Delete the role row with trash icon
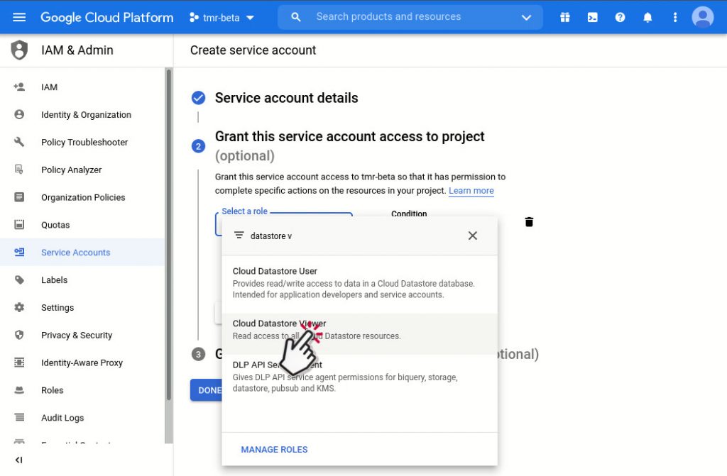Viewport: 727px width, 476px height. (x=529, y=222)
